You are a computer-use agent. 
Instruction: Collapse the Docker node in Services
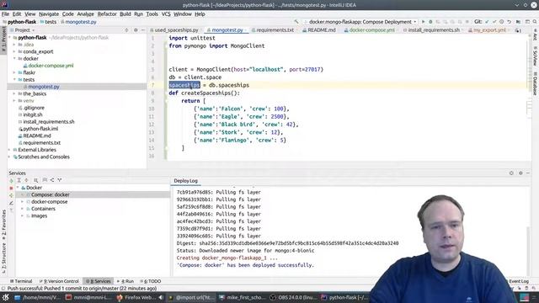[18, 188]
